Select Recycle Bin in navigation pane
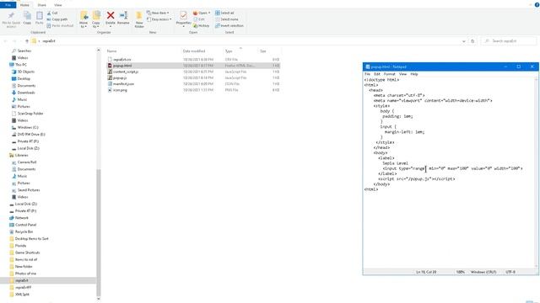This screenshot has height=303, width=540. [24, 231]
